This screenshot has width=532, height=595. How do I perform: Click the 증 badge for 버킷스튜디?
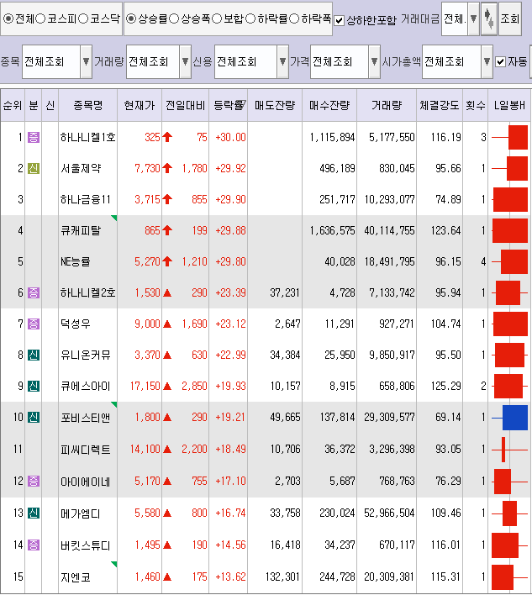[34, 545]
